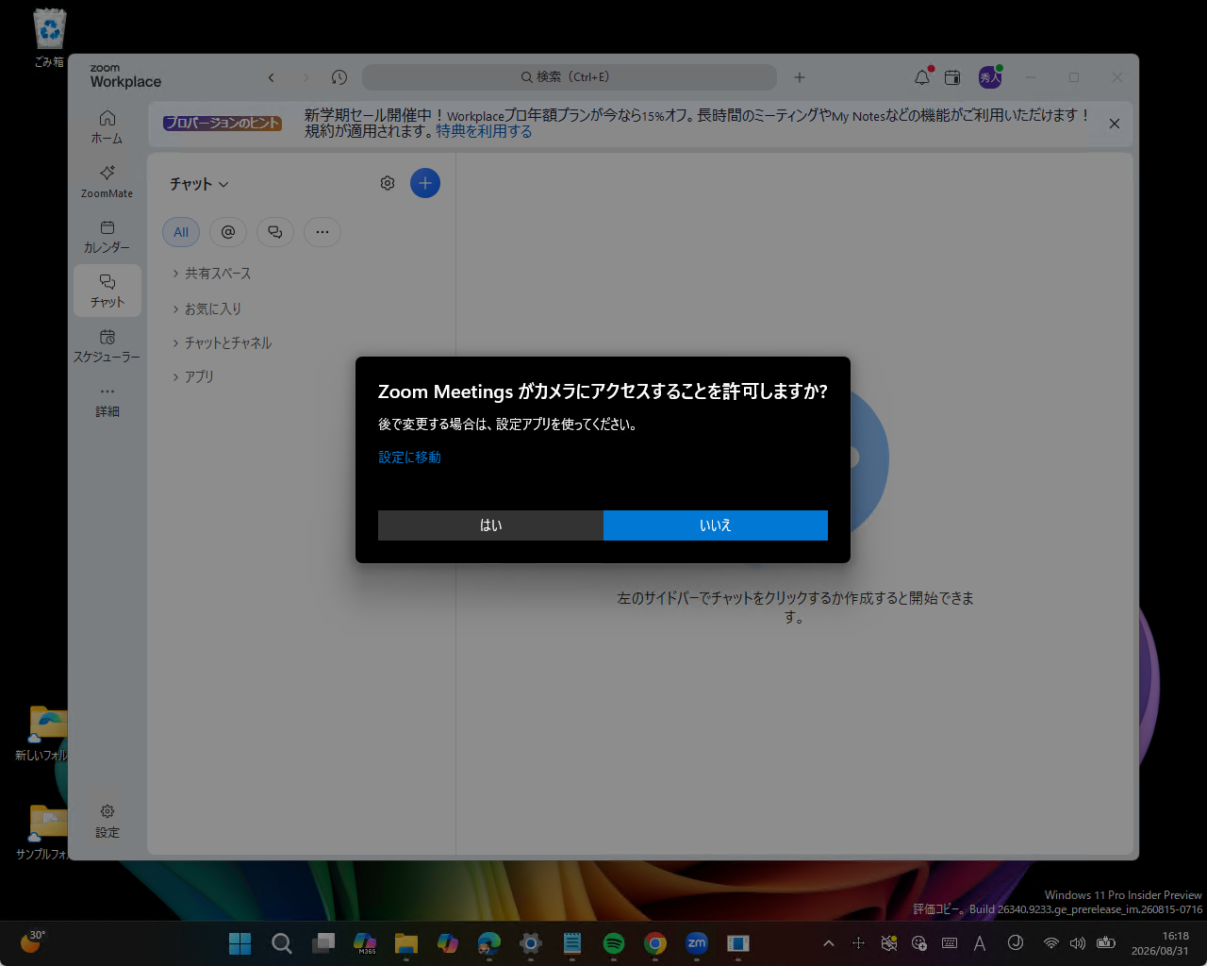Screen dimensions: 1207x966
Task: Select the All chat filter
Action: (181, 232)
